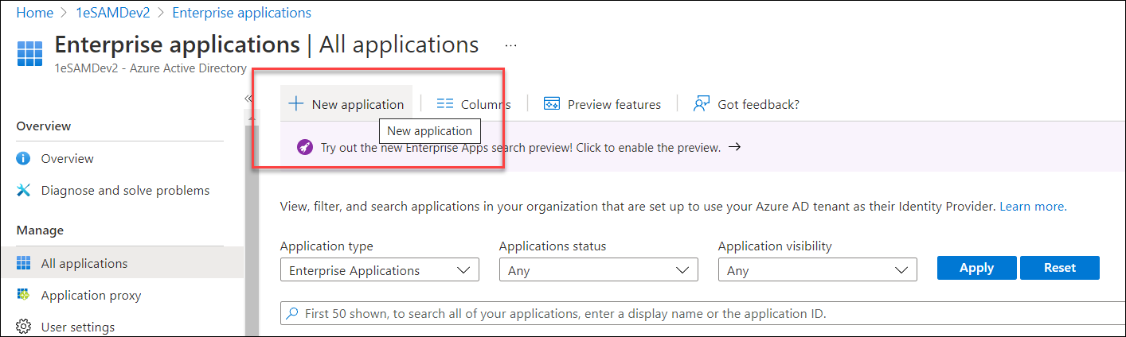Viewport: 1126px width, 337px height.
Task: Open Preview features from the toolbar
Action: (x=602, y=104)
